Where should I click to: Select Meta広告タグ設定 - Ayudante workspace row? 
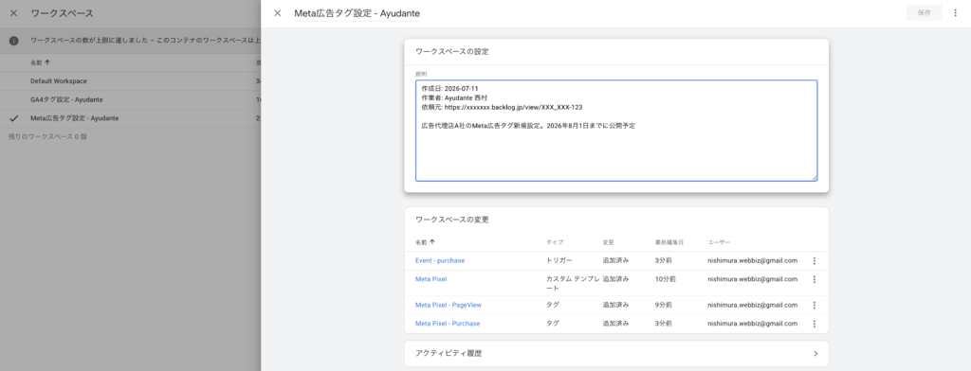click(130, 118)
